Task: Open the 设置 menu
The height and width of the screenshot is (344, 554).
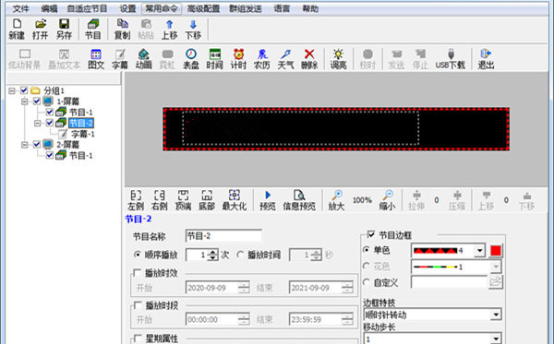Action: tap(127, 8)
